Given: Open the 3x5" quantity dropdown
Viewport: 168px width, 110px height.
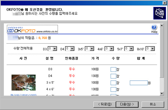Looking at the screenshot, I should click(x=92, y=49).
